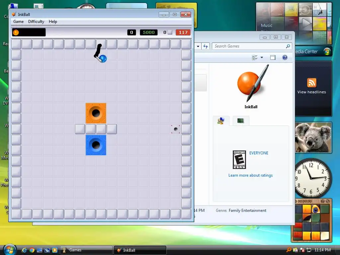Click the orange RSS feed icon
The height and width of the screenshot is (255, 340).
coord(311,83)
